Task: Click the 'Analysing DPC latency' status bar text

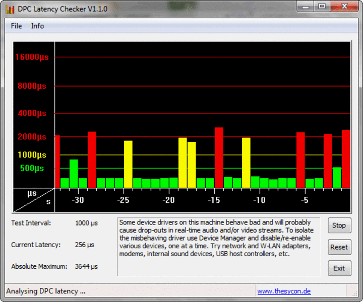Action: (x=46, y=291)
